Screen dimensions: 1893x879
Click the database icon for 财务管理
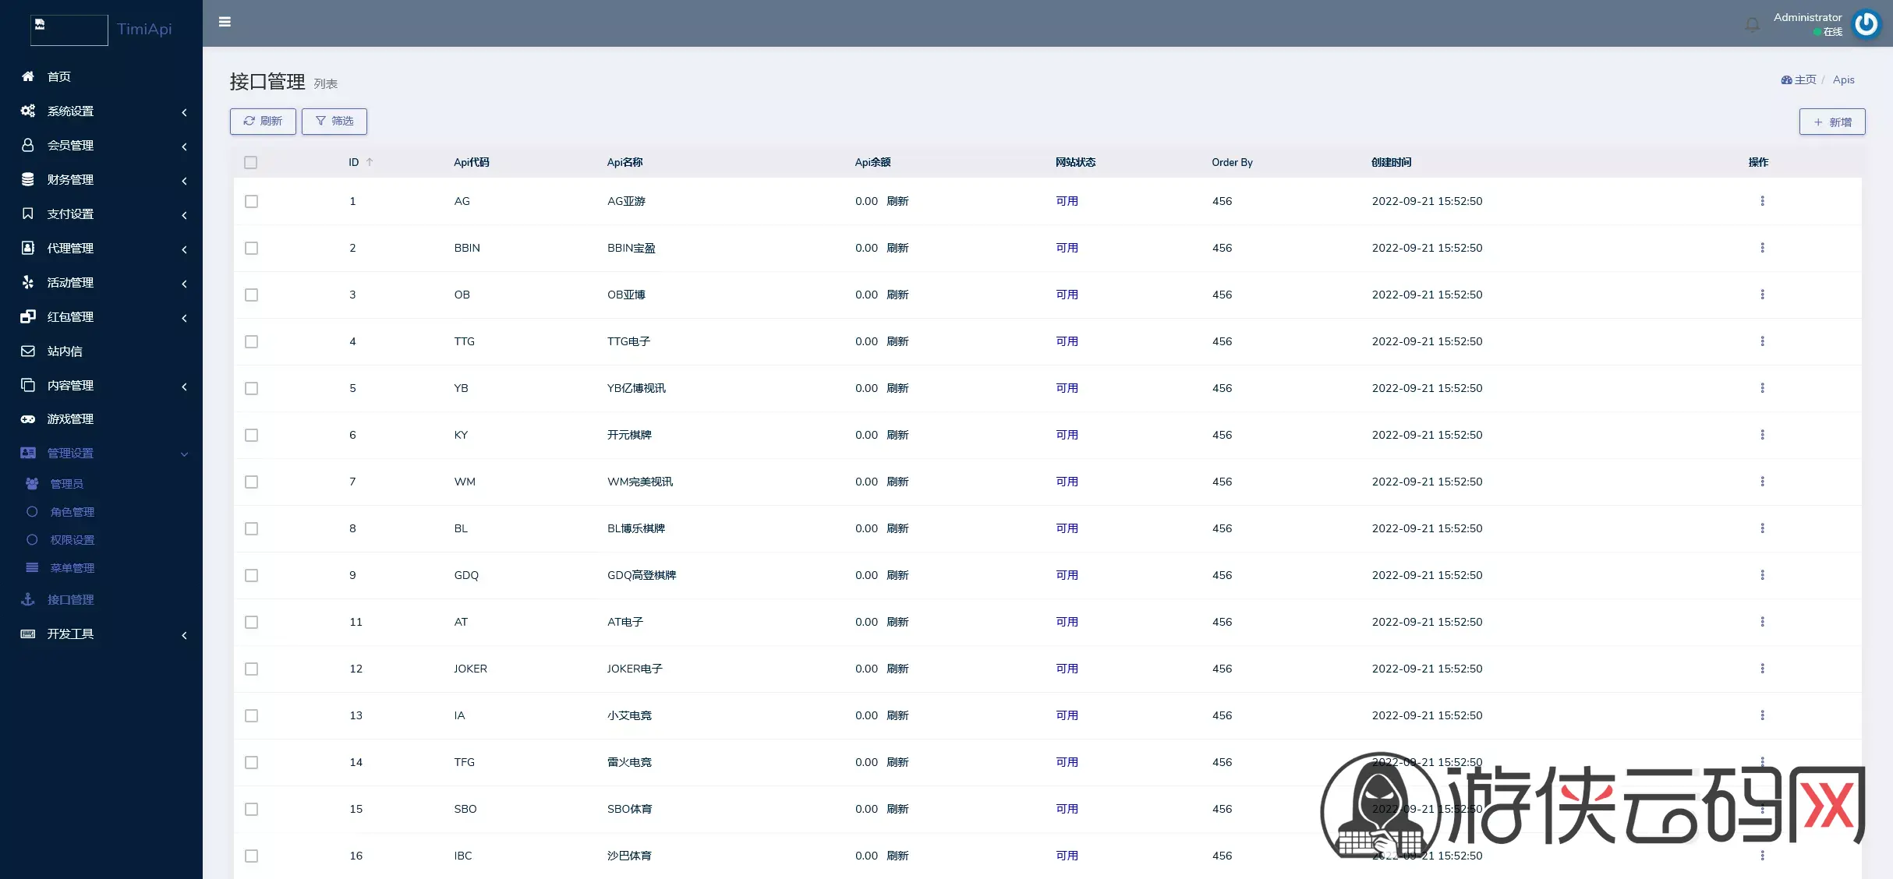pyautogui.click(x=28, y=179)
